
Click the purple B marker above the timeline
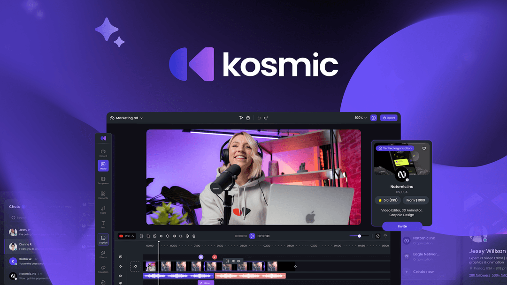pyautogui.click(x=200, y=257)
